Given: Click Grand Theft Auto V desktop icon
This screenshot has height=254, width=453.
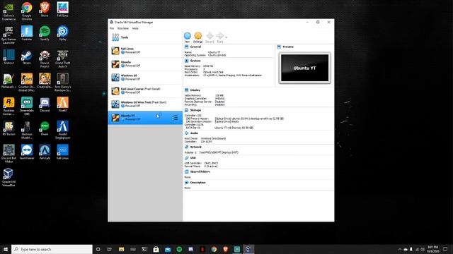Looking at the screenshot, I should coord(63,59).
